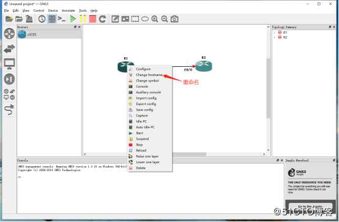Screen dimensions: 339x222
Task: Toggle Show interface labels icon
Action: [52, 19]
